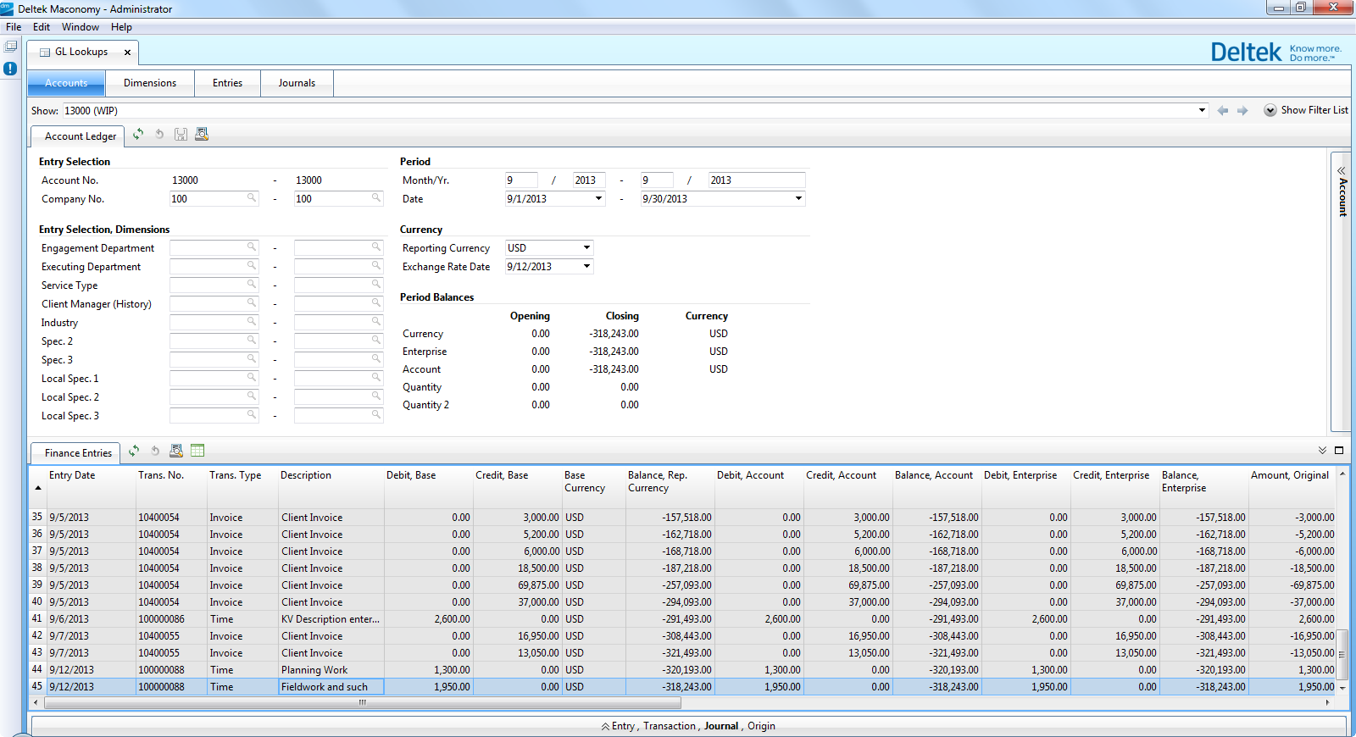The width and height of the screenshot is (1356, 737).
Task: Select the Fieldwork and such description cell
Action: [331, 687]
